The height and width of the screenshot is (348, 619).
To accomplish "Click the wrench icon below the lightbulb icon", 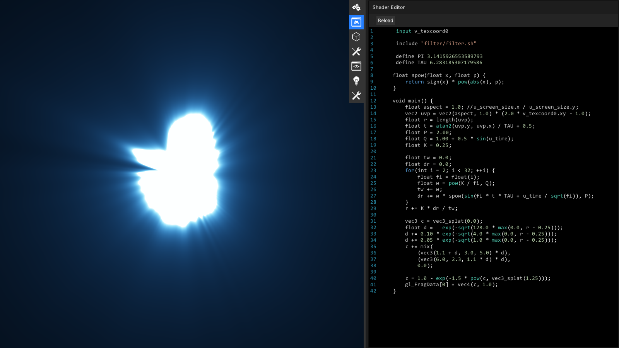I will 356,96.
